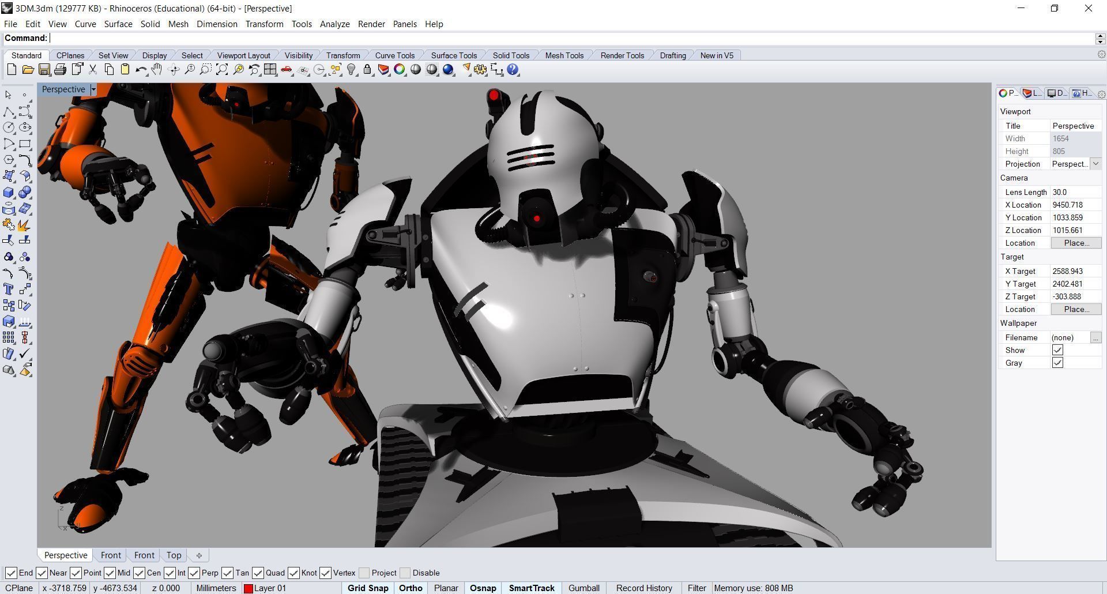Select the Polyline tool in left sidebar
The width and height of the screenshot is (1107, 594).
tap(9, 111)
